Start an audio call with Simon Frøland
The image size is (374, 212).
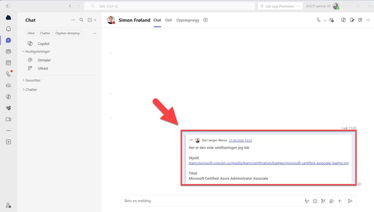pos(319,20)
